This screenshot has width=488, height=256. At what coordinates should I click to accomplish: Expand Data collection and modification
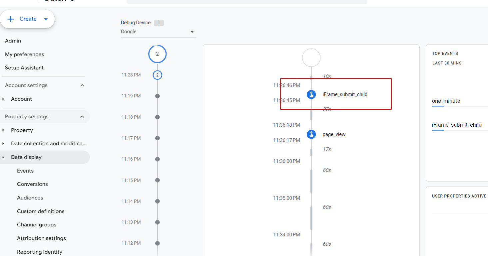click(3, 144)
